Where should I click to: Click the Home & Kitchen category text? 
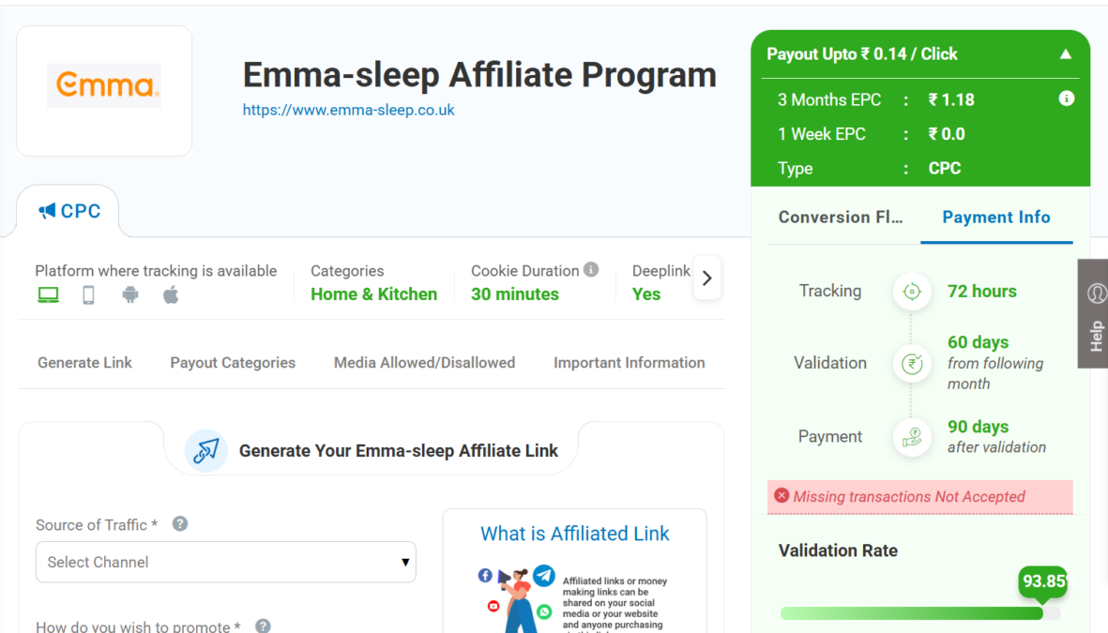pos(373,294)
